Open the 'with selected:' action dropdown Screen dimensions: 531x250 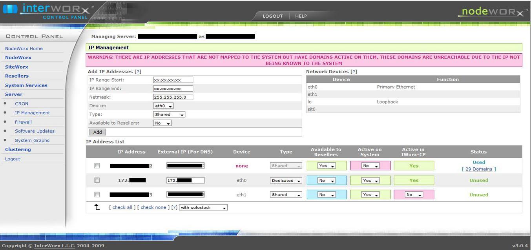pos(203,208)
